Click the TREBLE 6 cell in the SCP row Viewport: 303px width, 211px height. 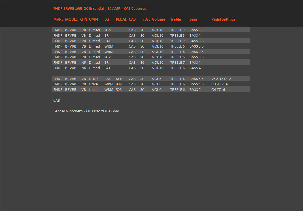[177, 57]
